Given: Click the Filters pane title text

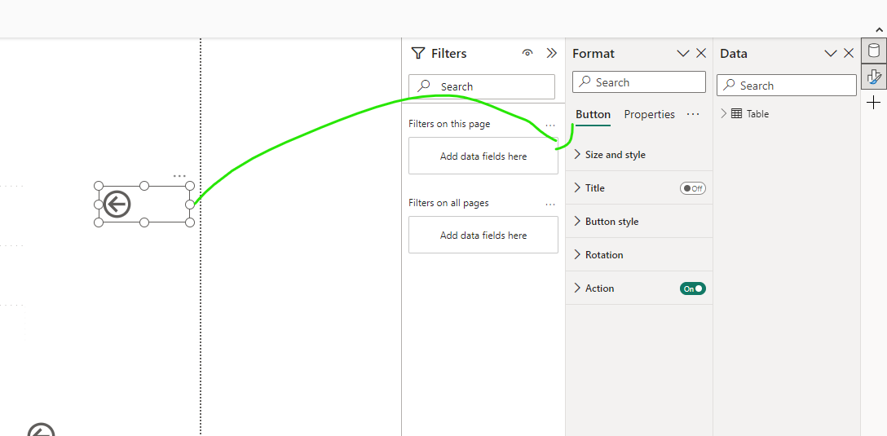Looking at the screenshot, I should pyautogui.click(x=449, y=53).
